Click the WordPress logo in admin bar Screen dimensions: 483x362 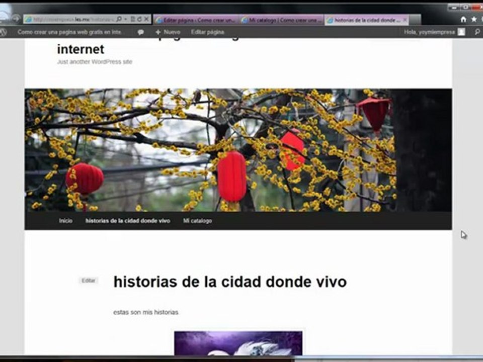(3, 32)
